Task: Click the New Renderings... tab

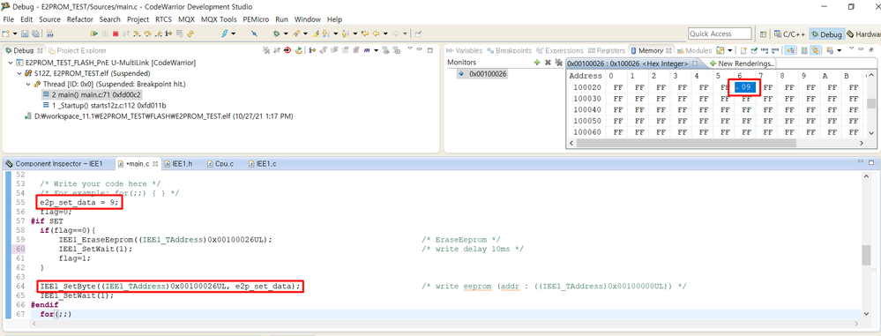Action: click(x=742, y=63)
